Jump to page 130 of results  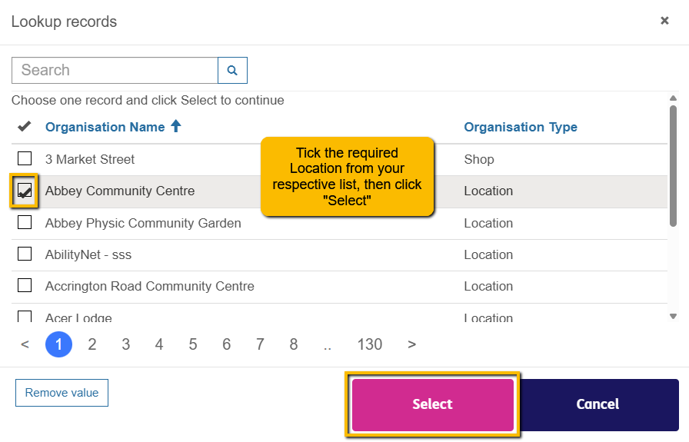click(369, 344)
